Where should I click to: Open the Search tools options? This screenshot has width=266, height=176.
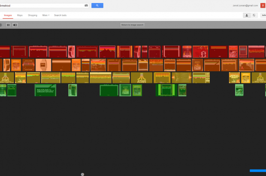click(x=60, y=15)
